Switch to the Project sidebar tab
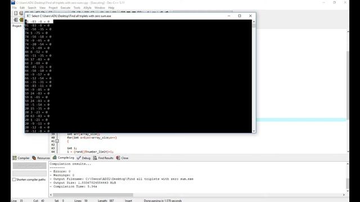 click(17, 26)
